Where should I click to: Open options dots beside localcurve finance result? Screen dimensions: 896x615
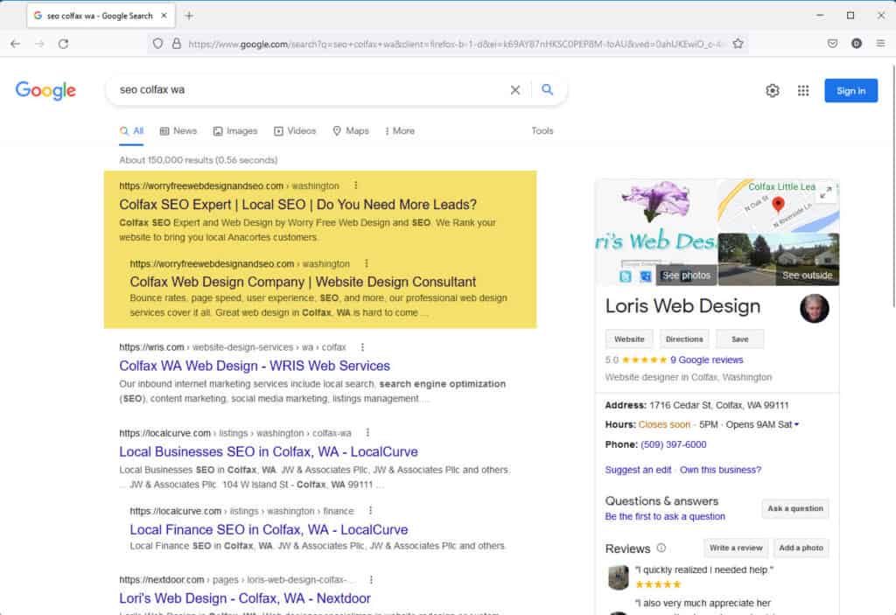[x=370, y=510]
